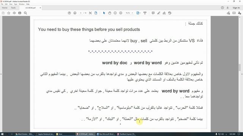Open fill and sign pen icon
Image resolution: width=243 pixels, height=136 pixels.
click(228, 13)
